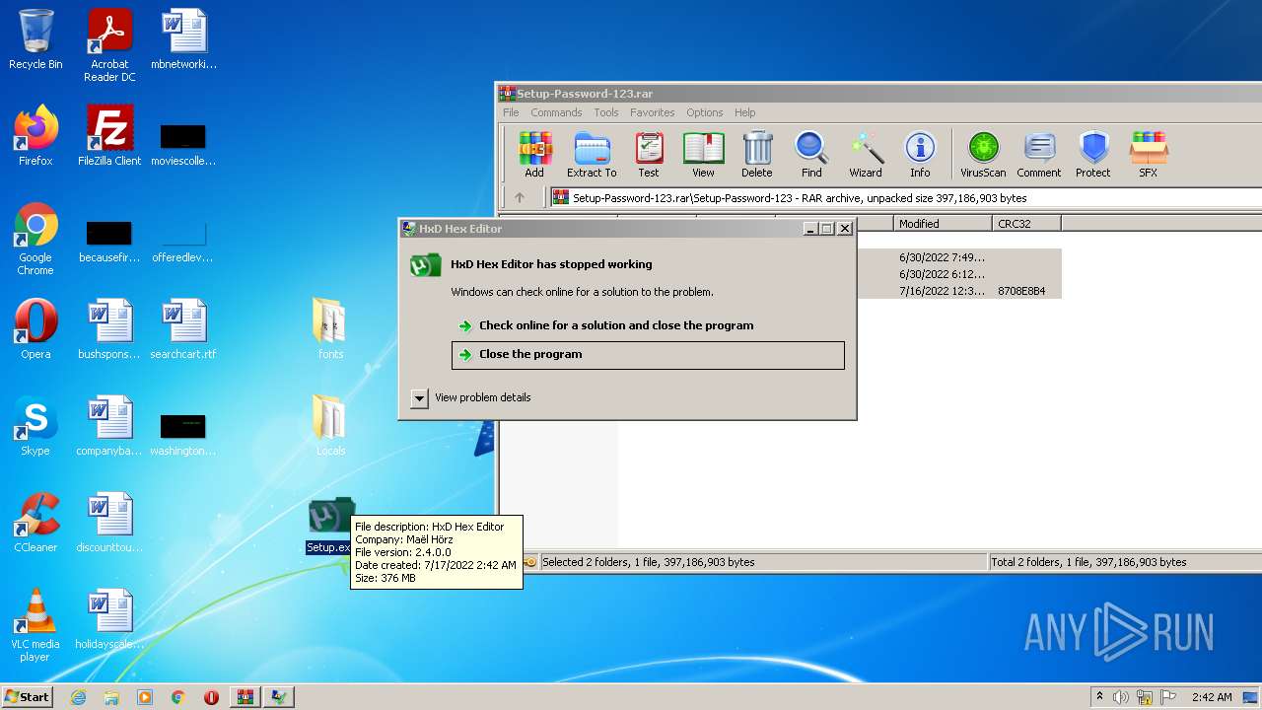Image resolution: width=1262 pixels, height=710 pixels.
Task: Launch Google Chrome desktop shortcut
Action: (35, 239)
